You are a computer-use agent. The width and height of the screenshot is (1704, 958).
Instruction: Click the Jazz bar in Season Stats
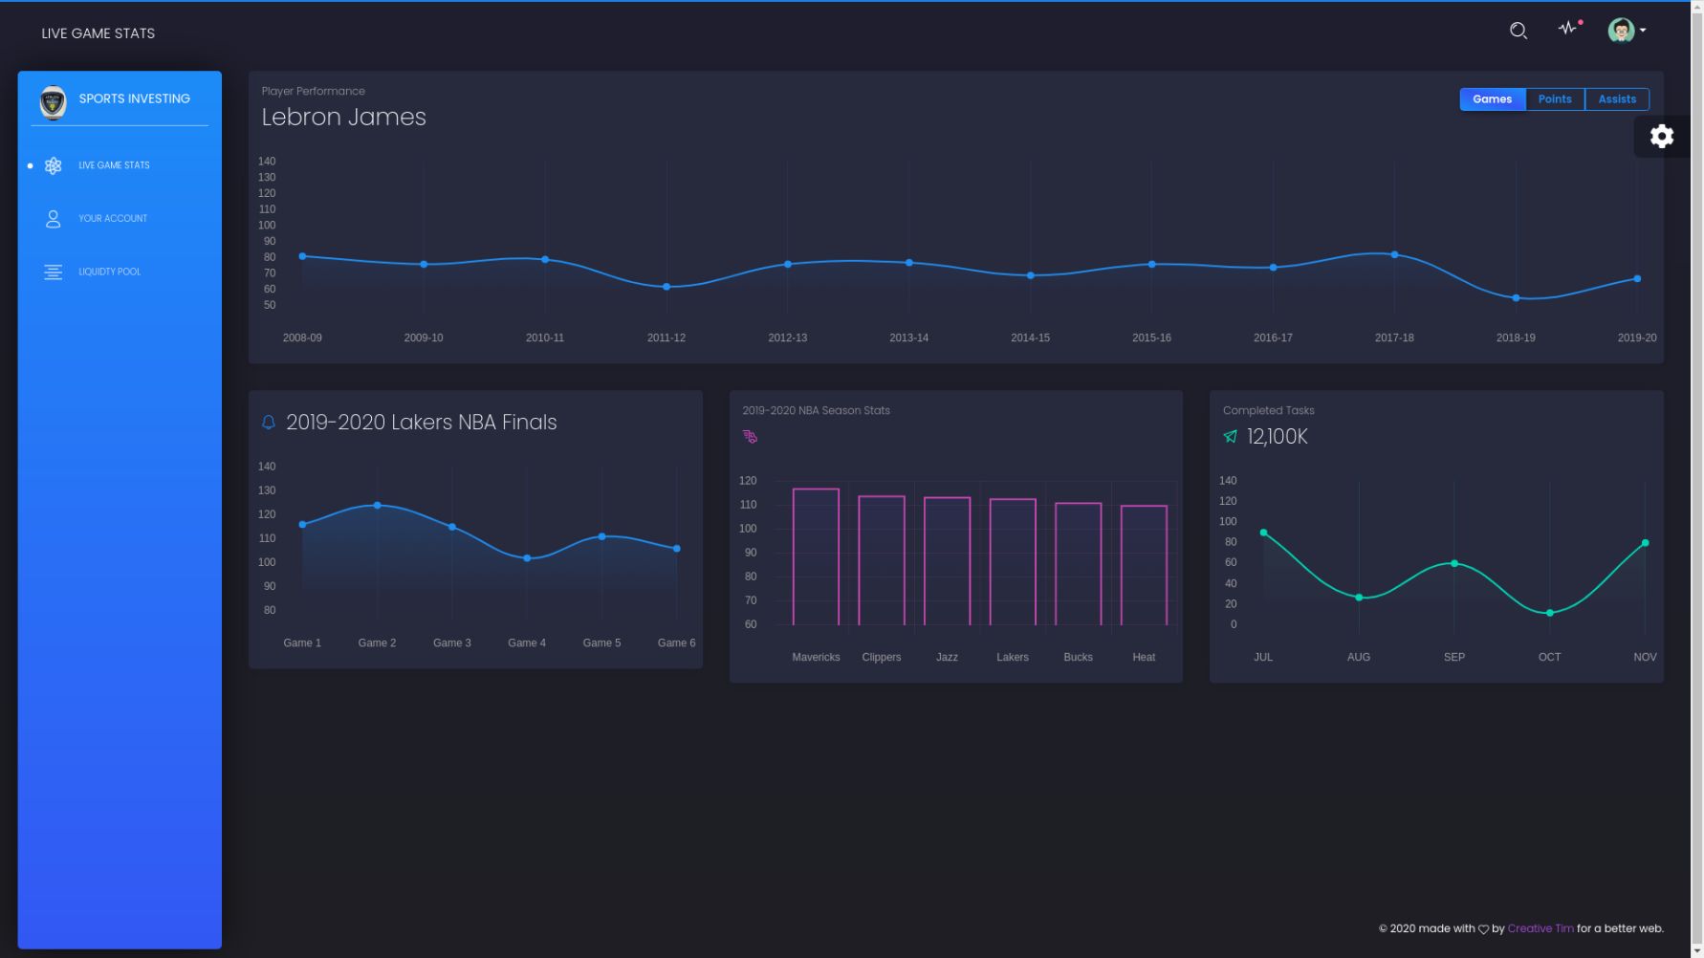coord(947,561)
